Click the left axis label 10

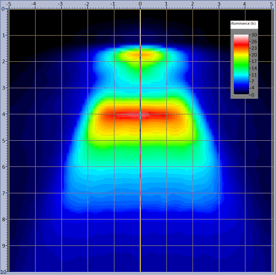click(3, 272)
